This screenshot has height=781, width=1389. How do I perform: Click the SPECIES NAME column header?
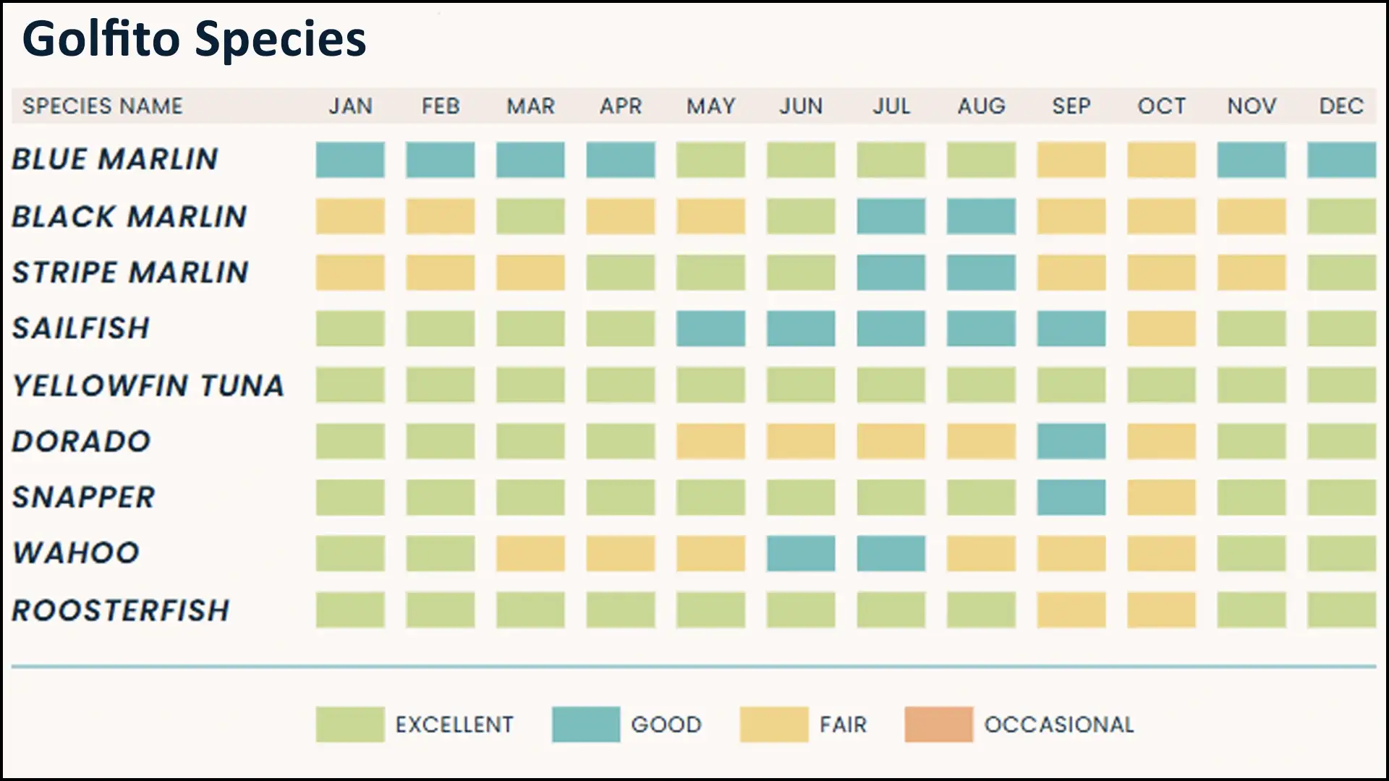[x=103, y=106]
